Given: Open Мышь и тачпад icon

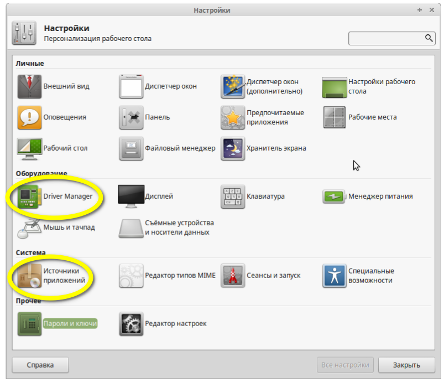Looking at the screenshot, I should 29,228.
